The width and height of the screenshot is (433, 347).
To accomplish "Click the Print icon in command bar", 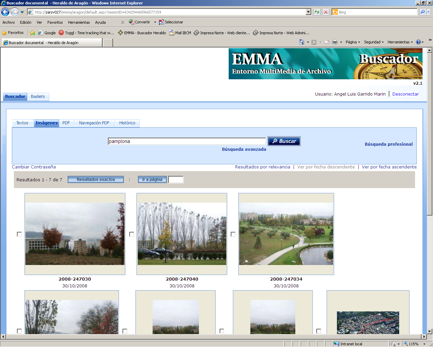I will click(335, 42).
